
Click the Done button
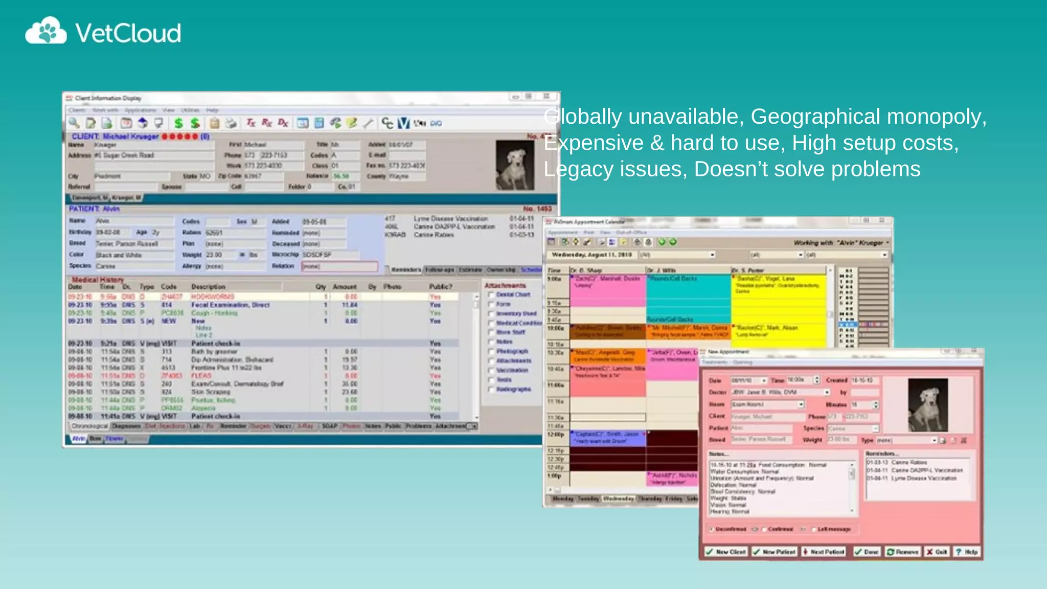point(867,552)
